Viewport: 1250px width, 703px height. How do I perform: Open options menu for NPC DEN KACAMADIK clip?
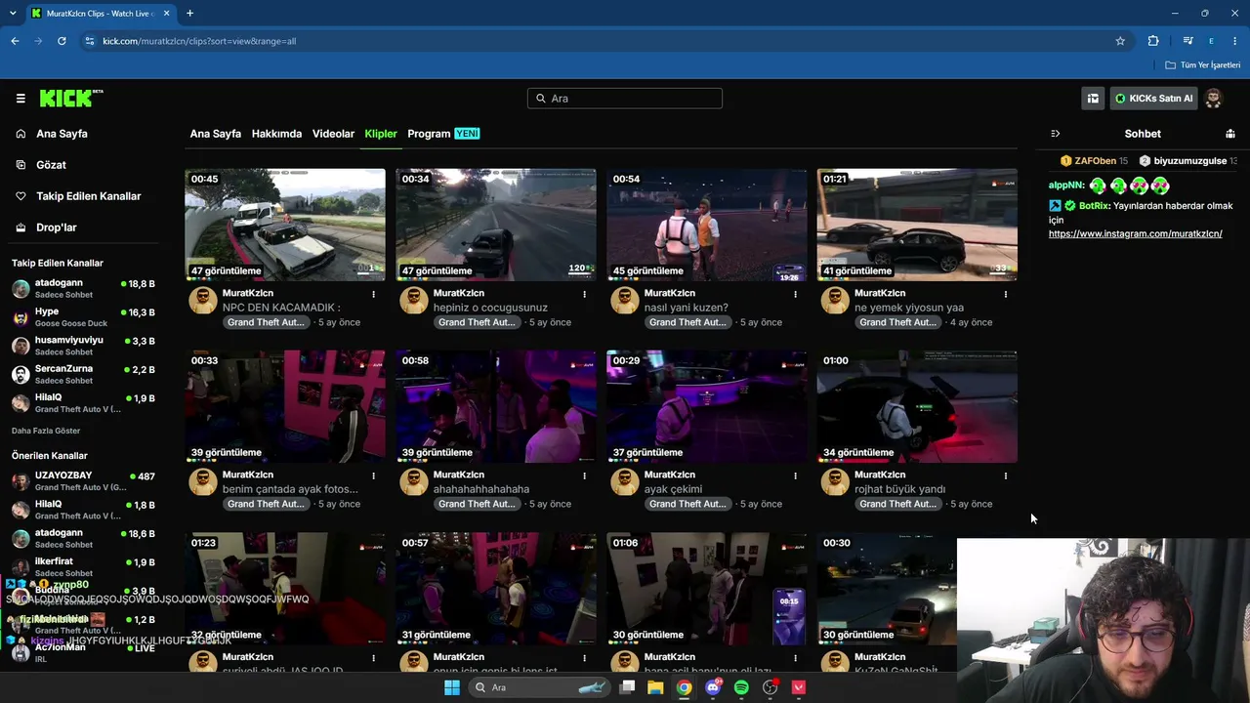373,294
